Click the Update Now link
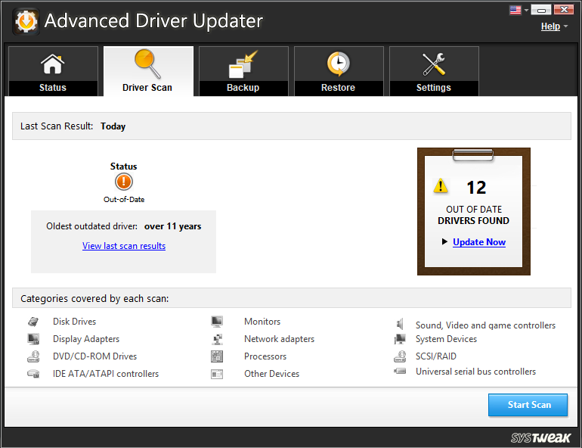This screenshot has width=582, height=448. click(x=479, y=242)
